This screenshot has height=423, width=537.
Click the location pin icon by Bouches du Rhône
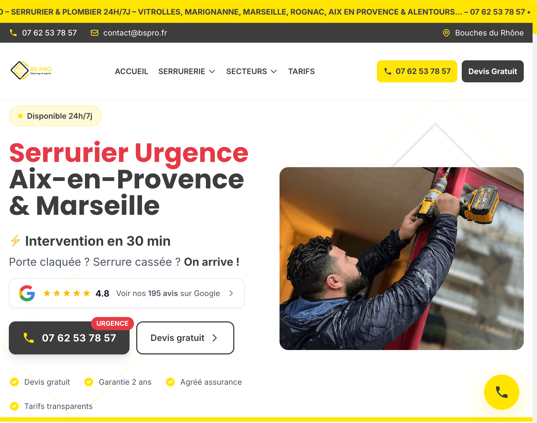pyautogui.click(x=446, y=33)
